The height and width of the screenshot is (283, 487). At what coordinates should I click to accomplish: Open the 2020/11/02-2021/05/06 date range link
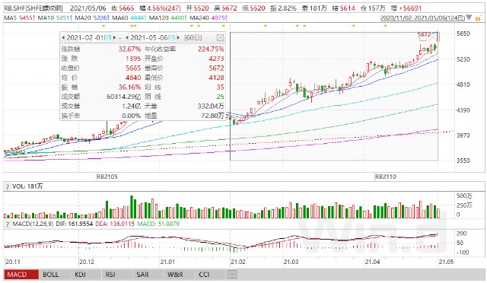click(x=423, y=18)
